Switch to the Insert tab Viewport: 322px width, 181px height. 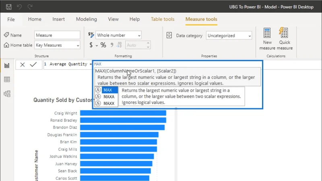pos(58,19)
